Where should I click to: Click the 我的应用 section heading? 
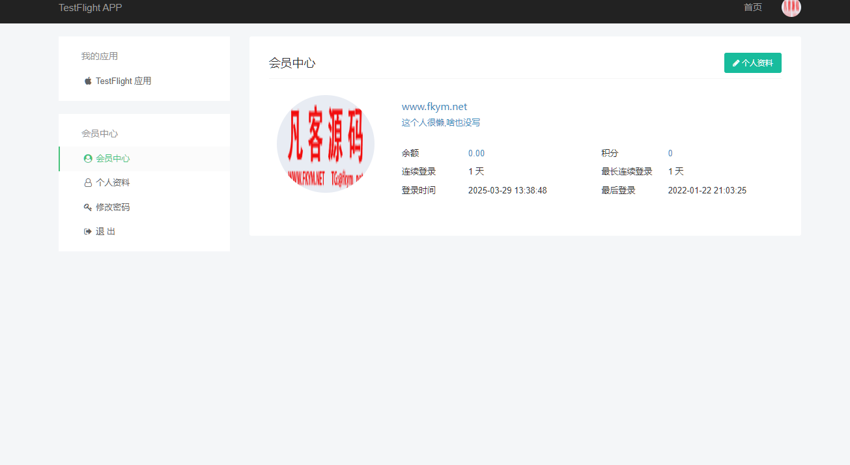(100, 56)
